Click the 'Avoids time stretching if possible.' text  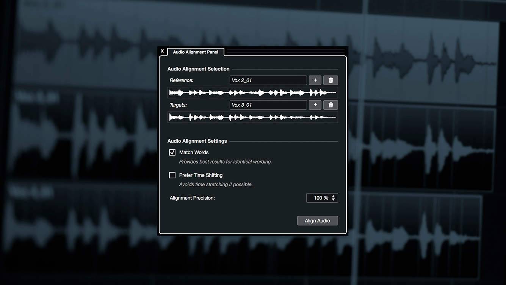pyautogui.click(x=216, y=184)
